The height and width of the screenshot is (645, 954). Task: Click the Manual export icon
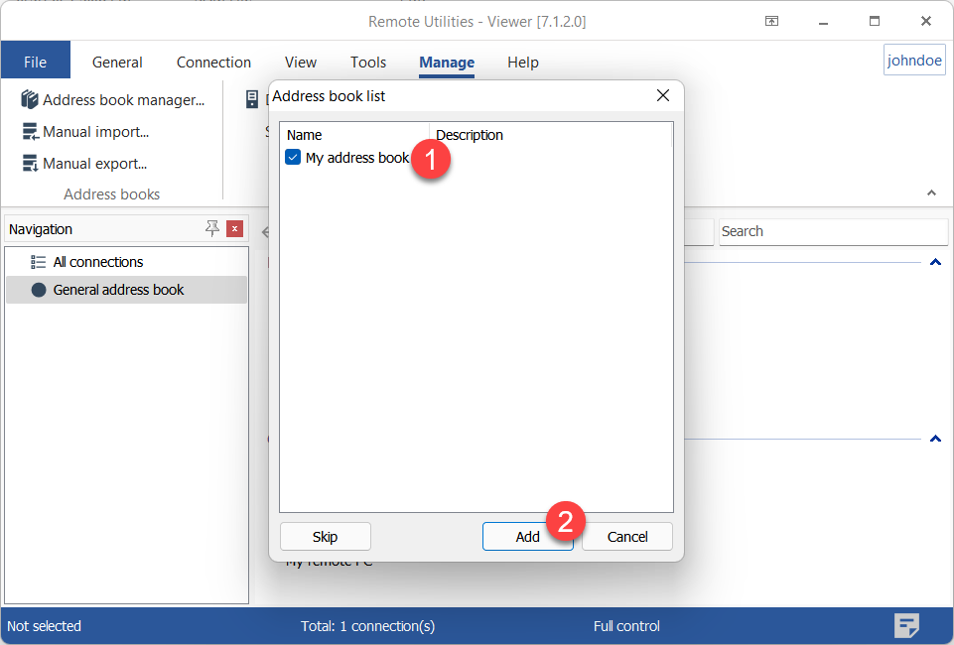[30, 164]
